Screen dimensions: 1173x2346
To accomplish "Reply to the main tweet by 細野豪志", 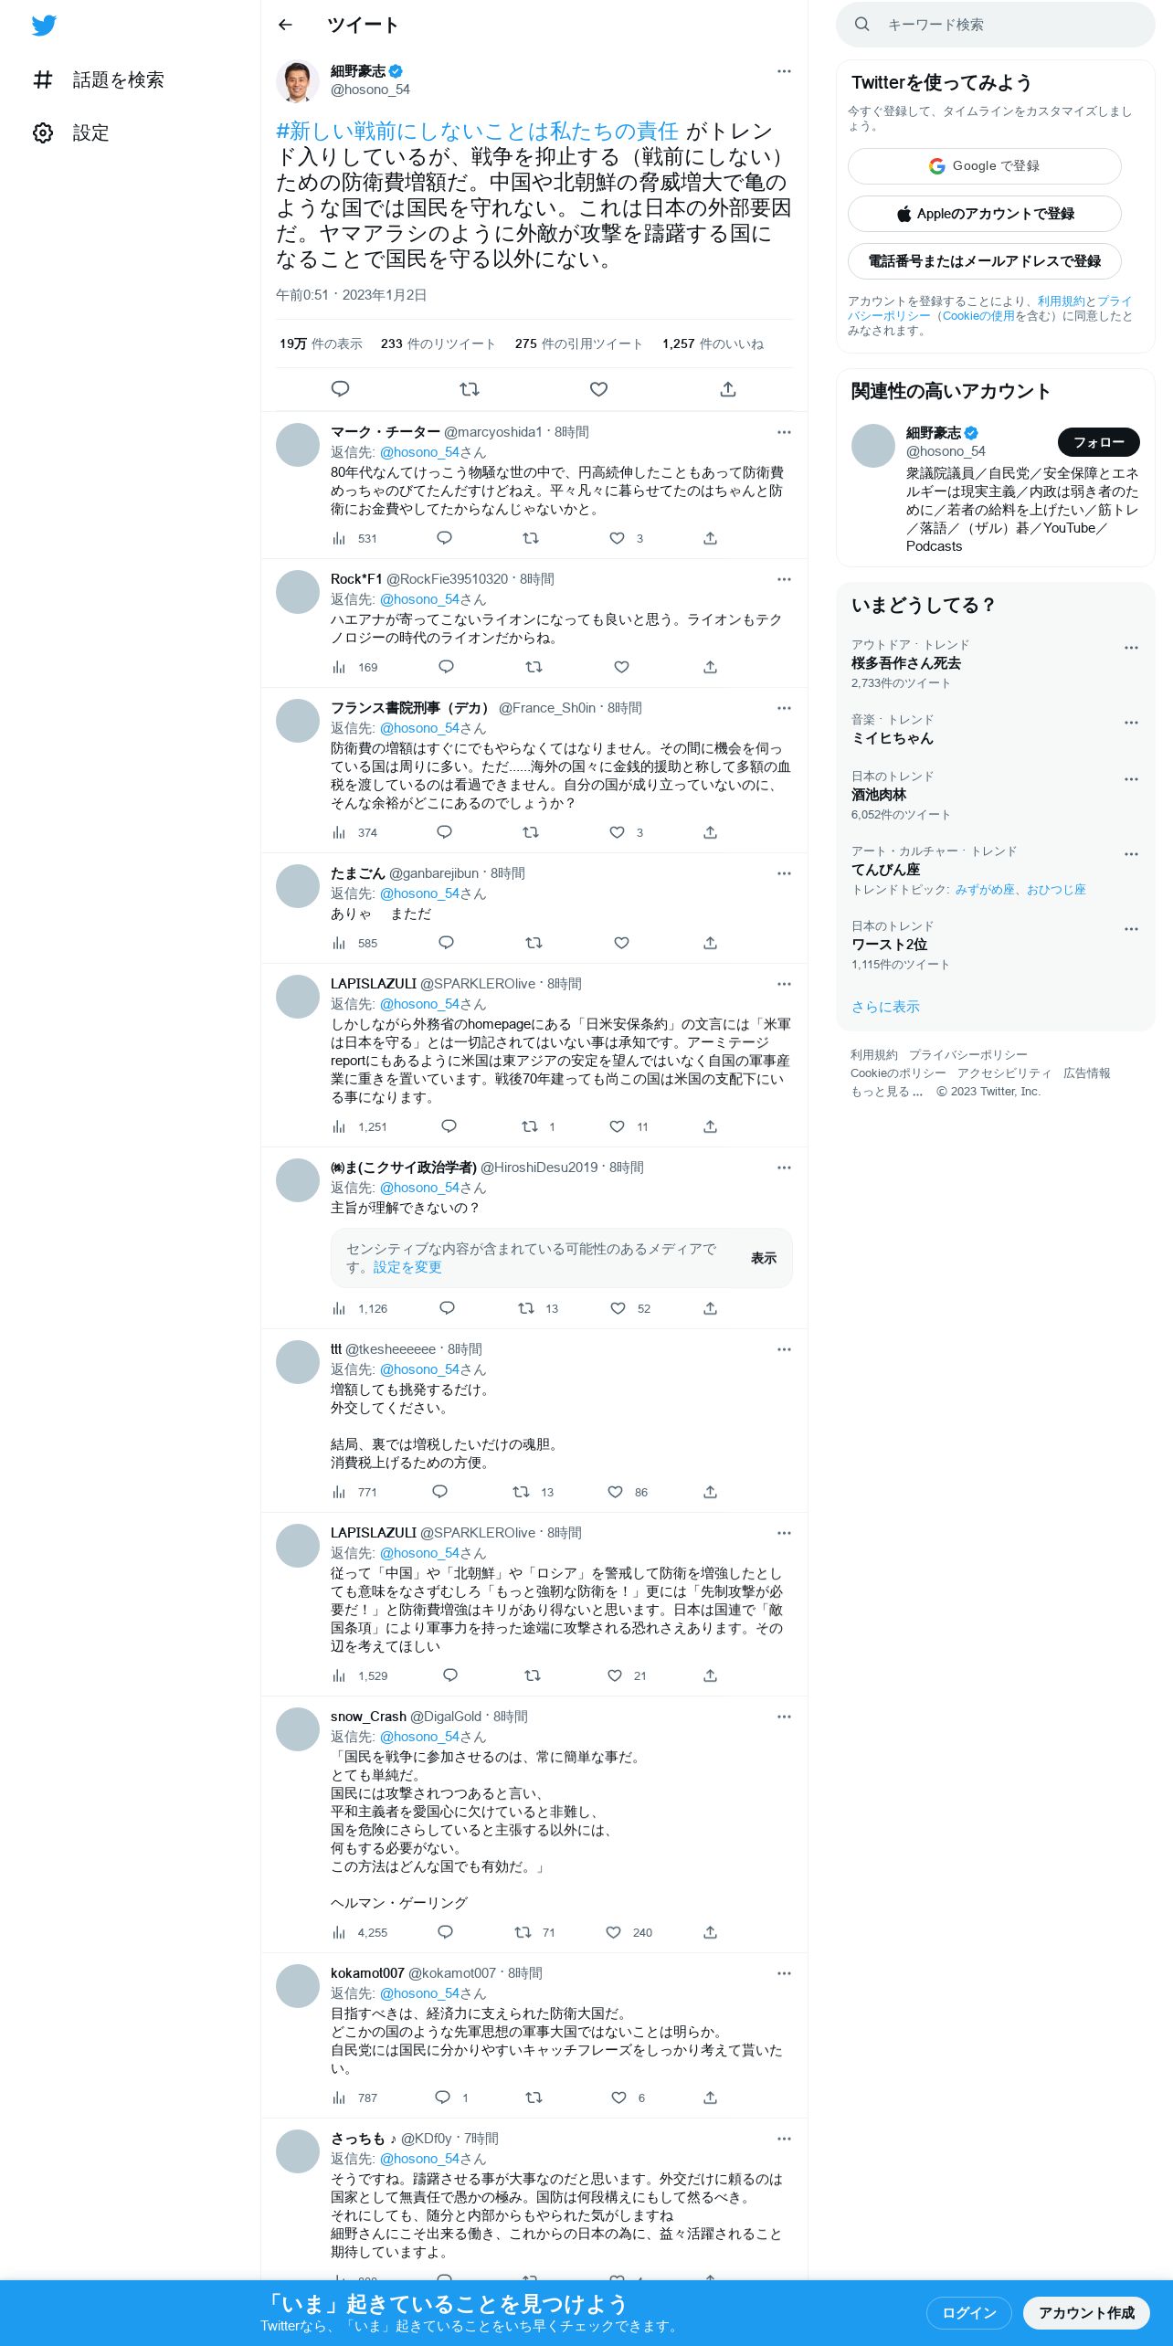I will 340,389.
